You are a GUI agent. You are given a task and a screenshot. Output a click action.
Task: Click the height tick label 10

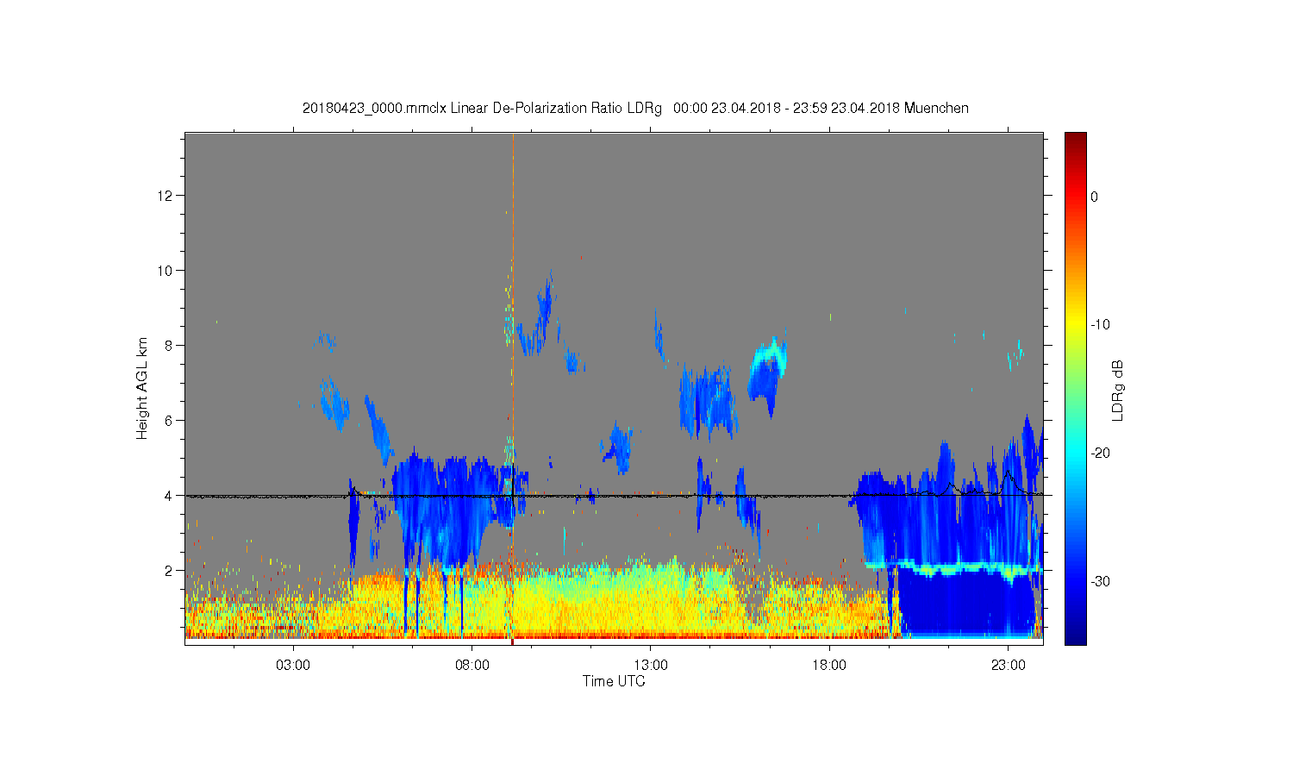164,271
